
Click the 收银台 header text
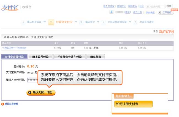[27, 7]
